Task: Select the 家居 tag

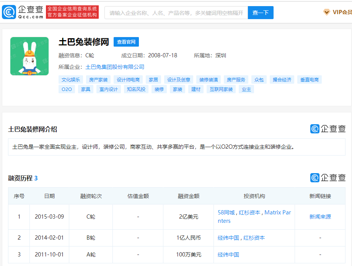Action: click(153, 79)
